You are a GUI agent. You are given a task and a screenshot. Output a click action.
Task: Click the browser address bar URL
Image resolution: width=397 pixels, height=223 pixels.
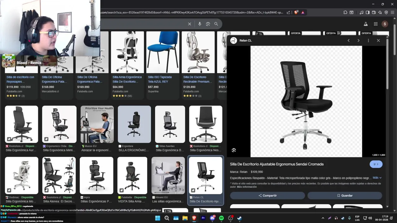[191, 12]
